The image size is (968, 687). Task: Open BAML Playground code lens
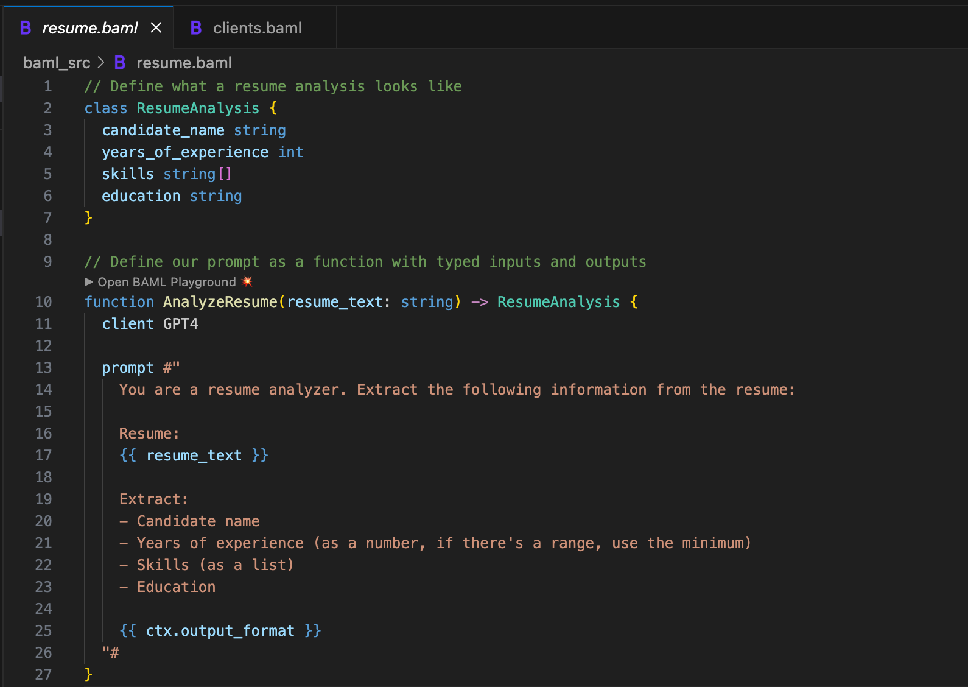tap(167, 282)
